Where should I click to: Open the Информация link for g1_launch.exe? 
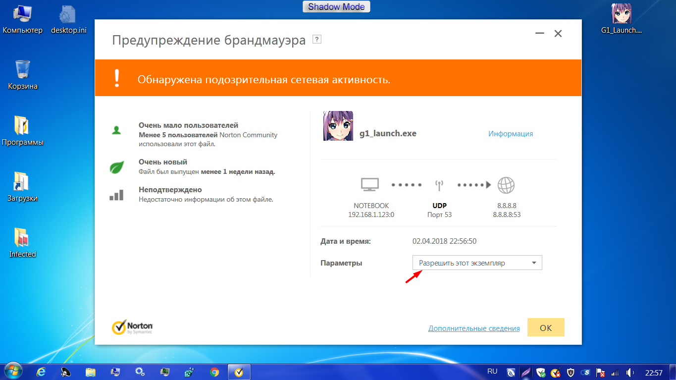[511, 134]
